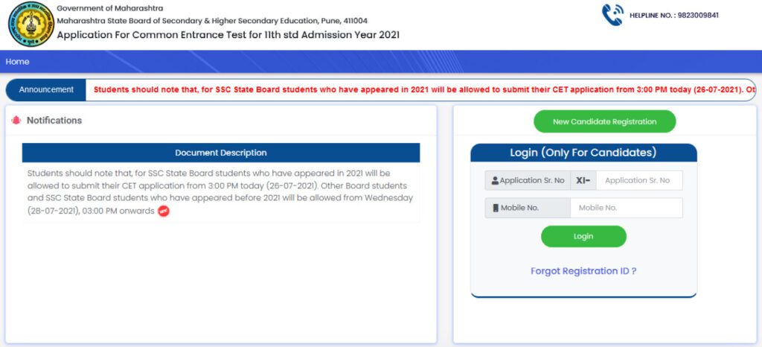The image size is (762, 347).
Task: Select the Announcement tab label
Action: [x=46, y=90]
